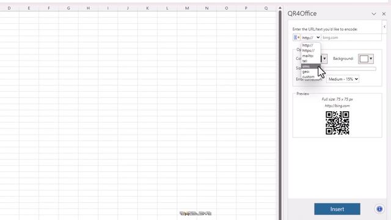Click the white Background color swatch
This screenshot has height=220, width=391.
pos(364,59)
